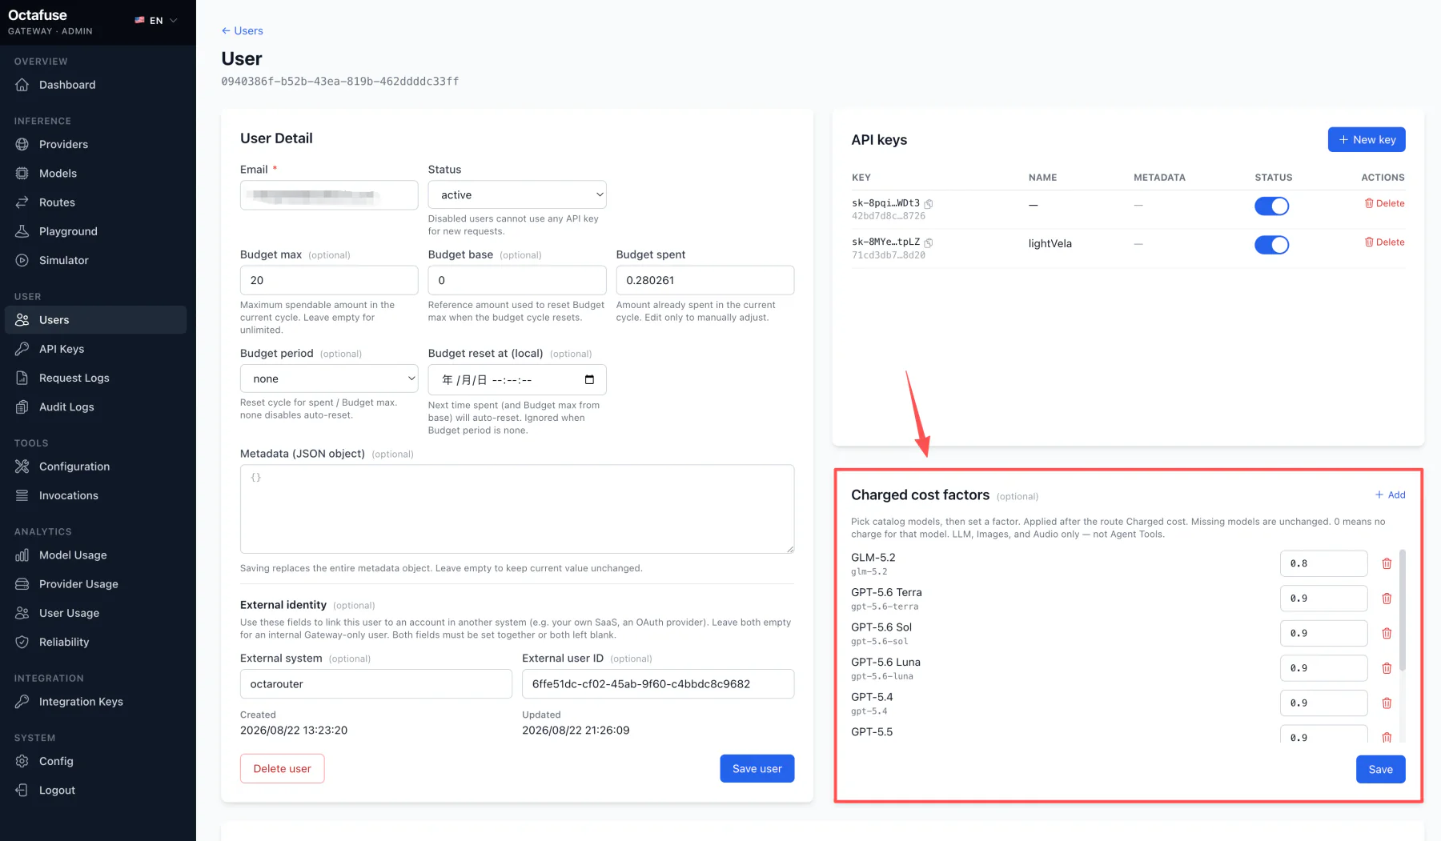Copy the sk-8pqi…WDt3 key

tap(929, 204)
